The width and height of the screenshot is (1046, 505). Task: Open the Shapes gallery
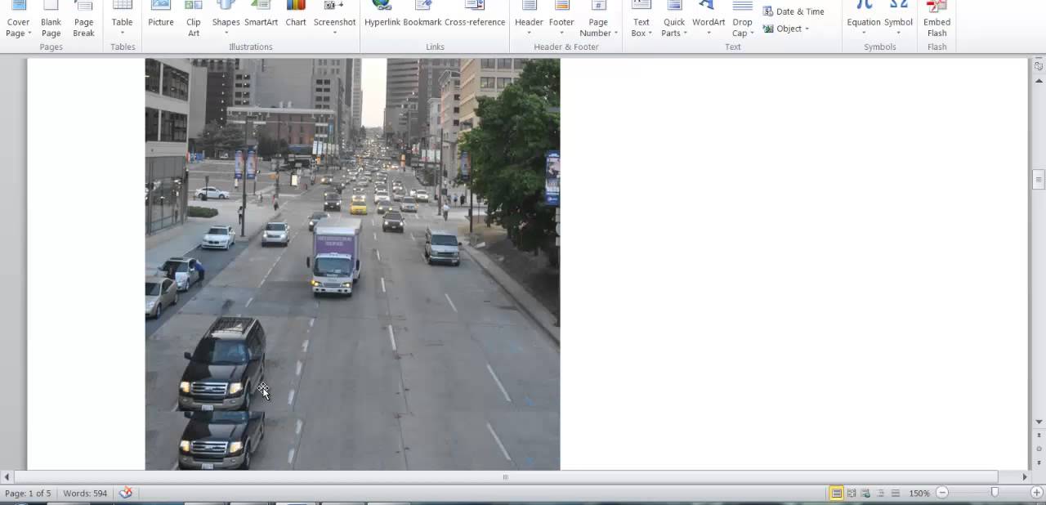[226, 20]
